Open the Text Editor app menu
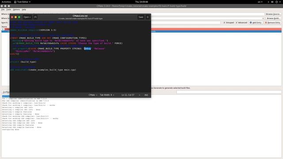Screen dimensions: 283x159 click(23, 2)
